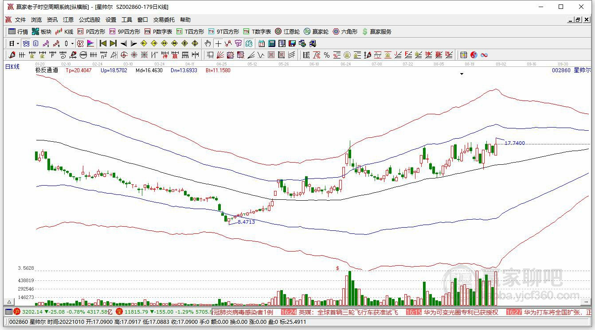The image size is (595, 330).
Task: Click the 8.4713 low price label
Action: [x=247, y=222]
